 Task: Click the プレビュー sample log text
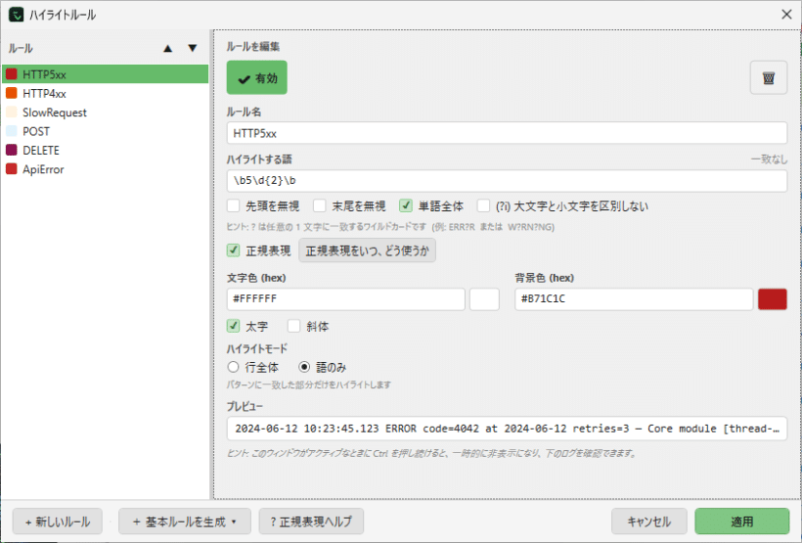(x=507, y=429)
